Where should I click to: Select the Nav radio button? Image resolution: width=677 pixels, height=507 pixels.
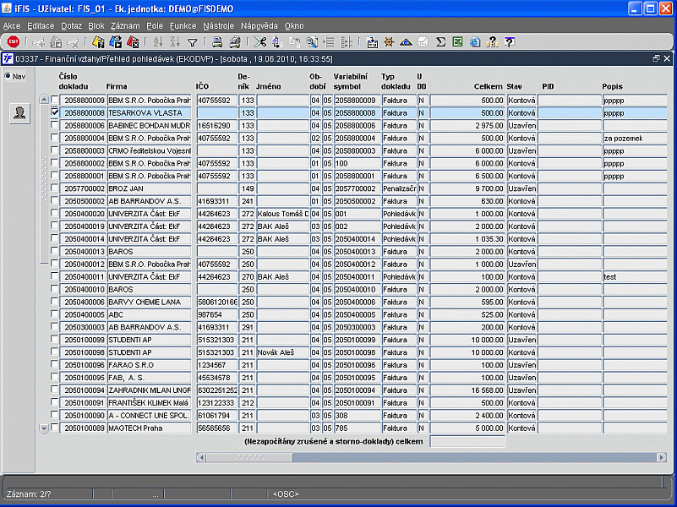click(x=8, y=76)
